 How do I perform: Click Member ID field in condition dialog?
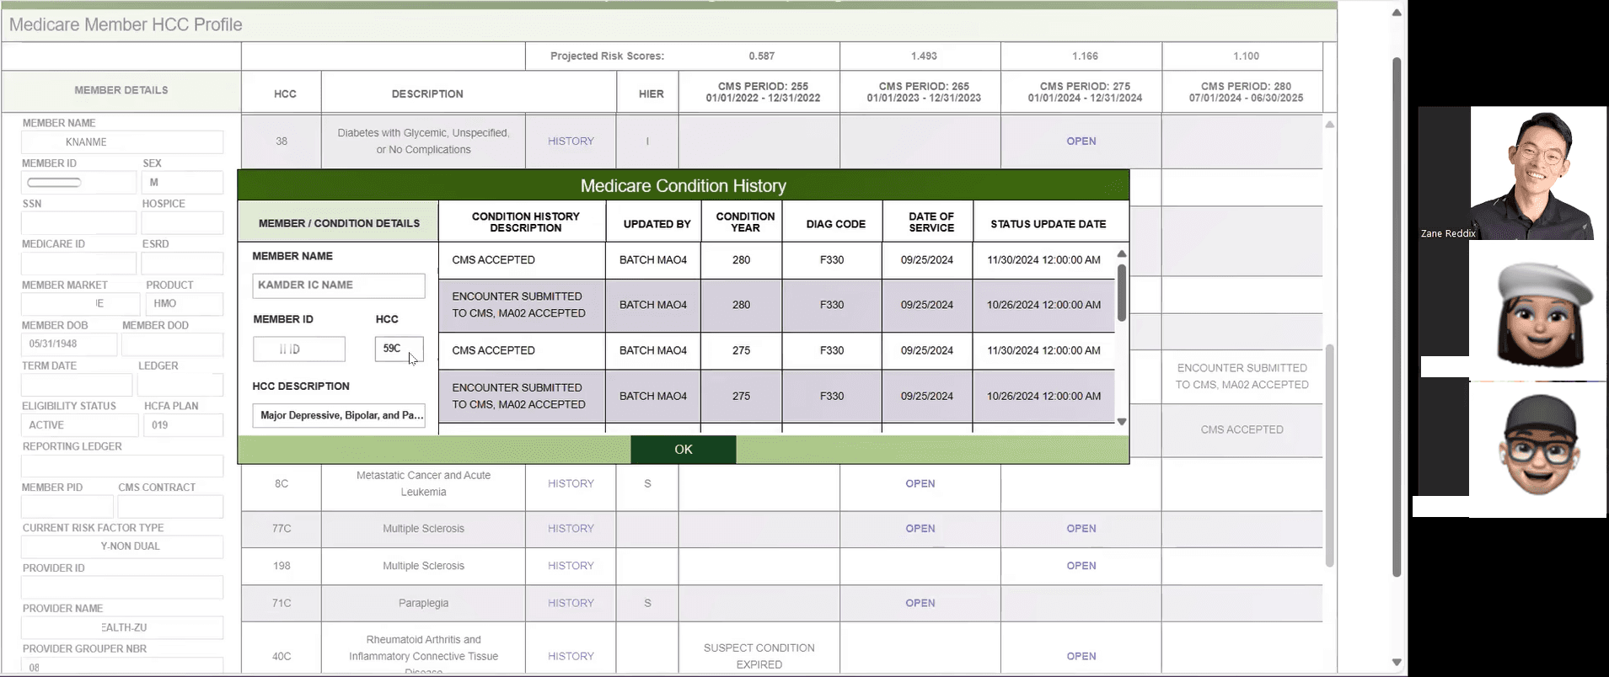(299, 349)
